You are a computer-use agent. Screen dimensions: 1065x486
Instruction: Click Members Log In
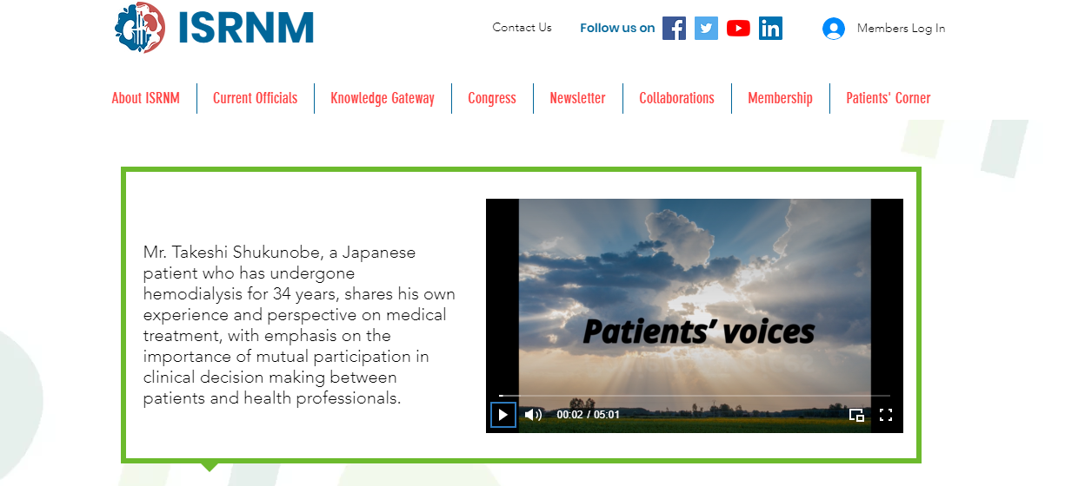pyautogui.click(x=901, y=28)
